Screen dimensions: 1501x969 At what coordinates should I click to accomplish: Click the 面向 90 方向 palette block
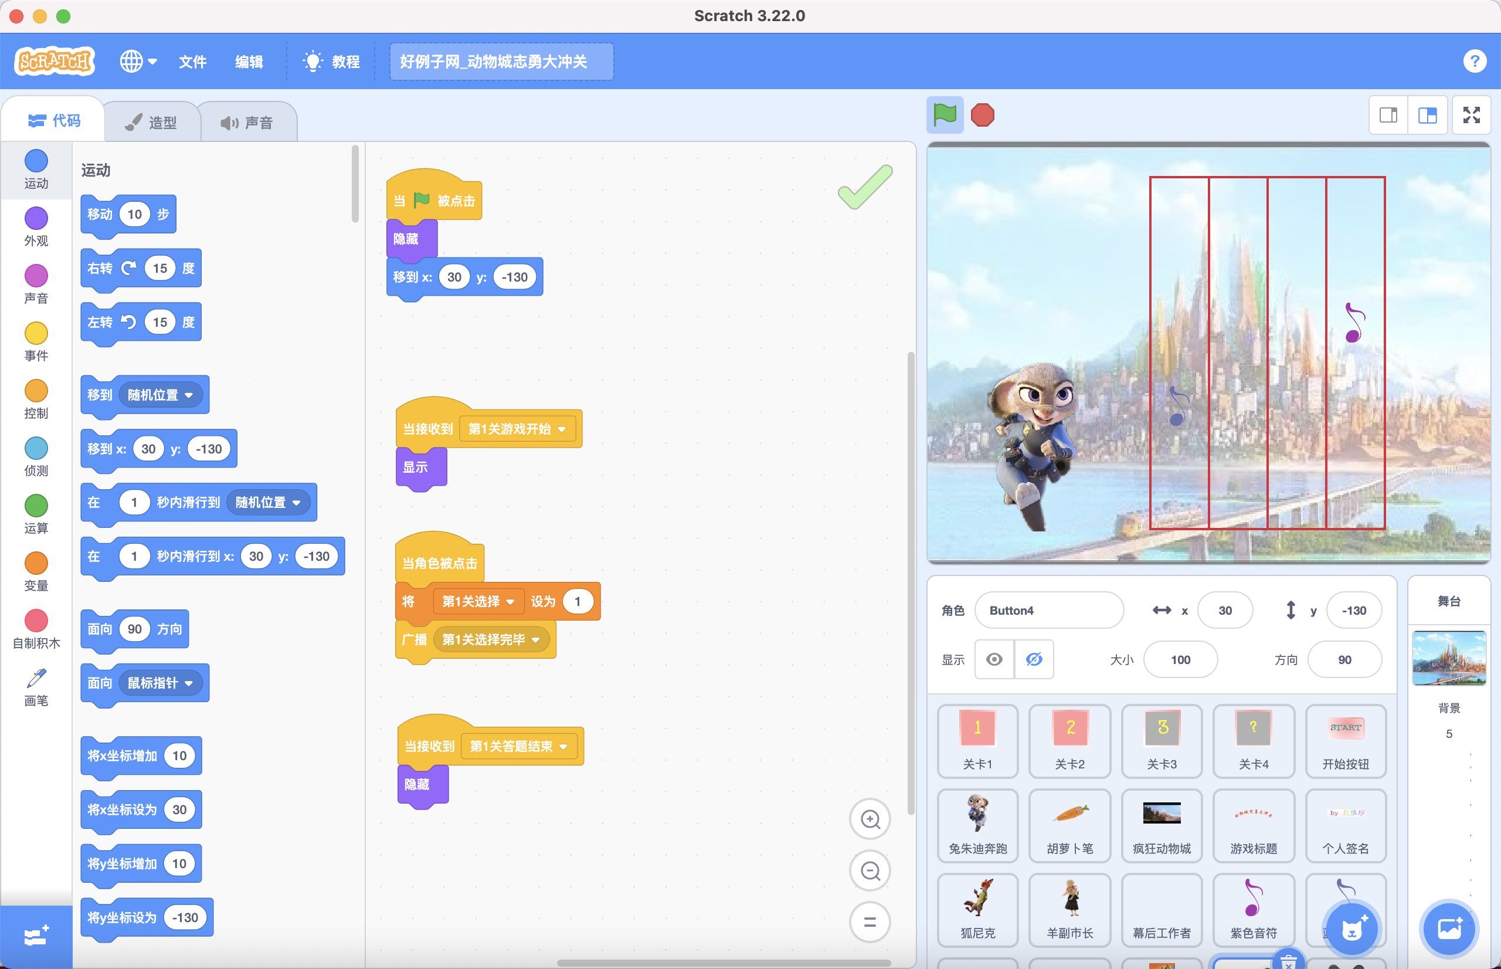tap(135, 629)
